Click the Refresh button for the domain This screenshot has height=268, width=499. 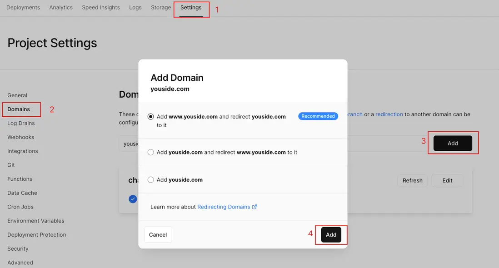tap(413, 180)
